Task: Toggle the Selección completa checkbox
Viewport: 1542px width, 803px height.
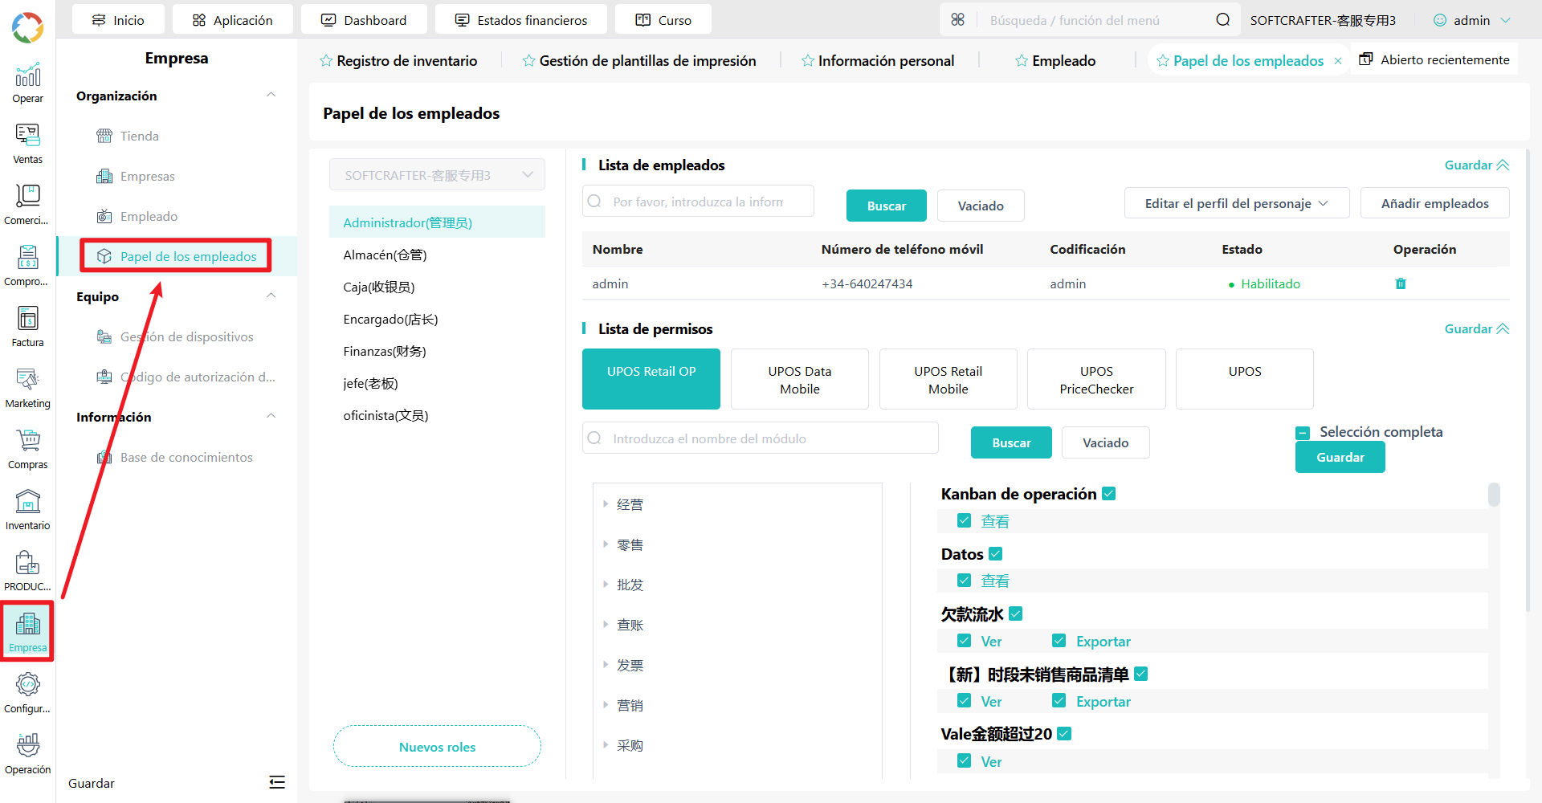Action: click(x=1303, y=433)
